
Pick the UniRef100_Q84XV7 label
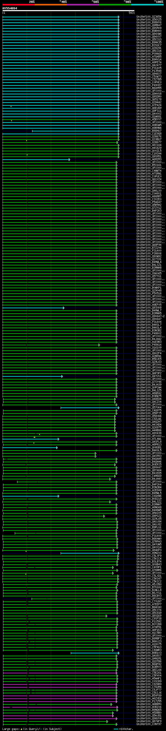(x=149, y=37)
